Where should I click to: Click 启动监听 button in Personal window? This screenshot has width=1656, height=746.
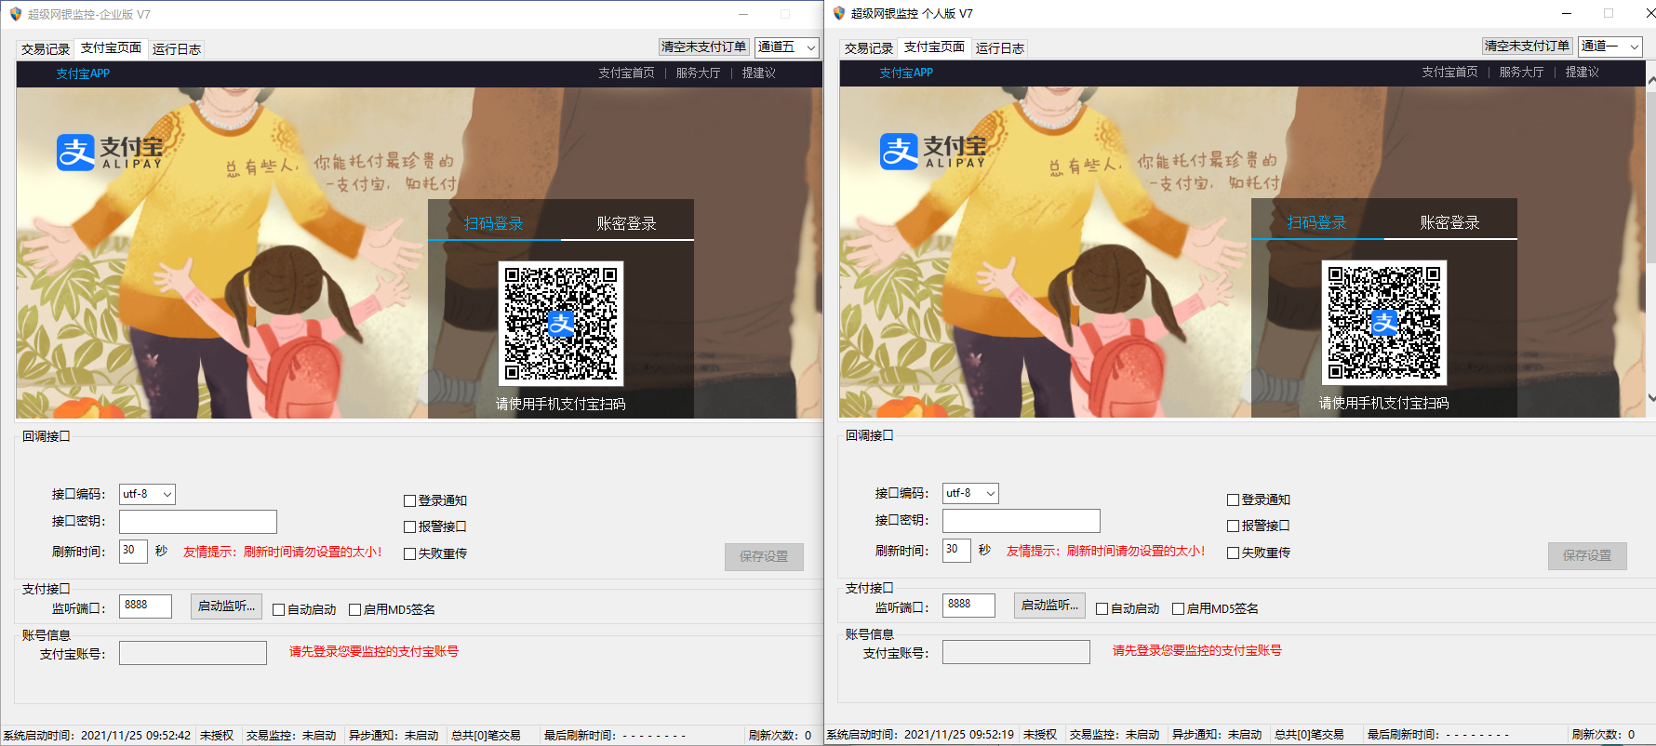click(x=1049, y=606)
